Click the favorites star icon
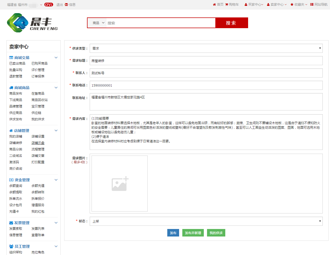This screenshot has width=330, height=255. (x=292, y=5)
